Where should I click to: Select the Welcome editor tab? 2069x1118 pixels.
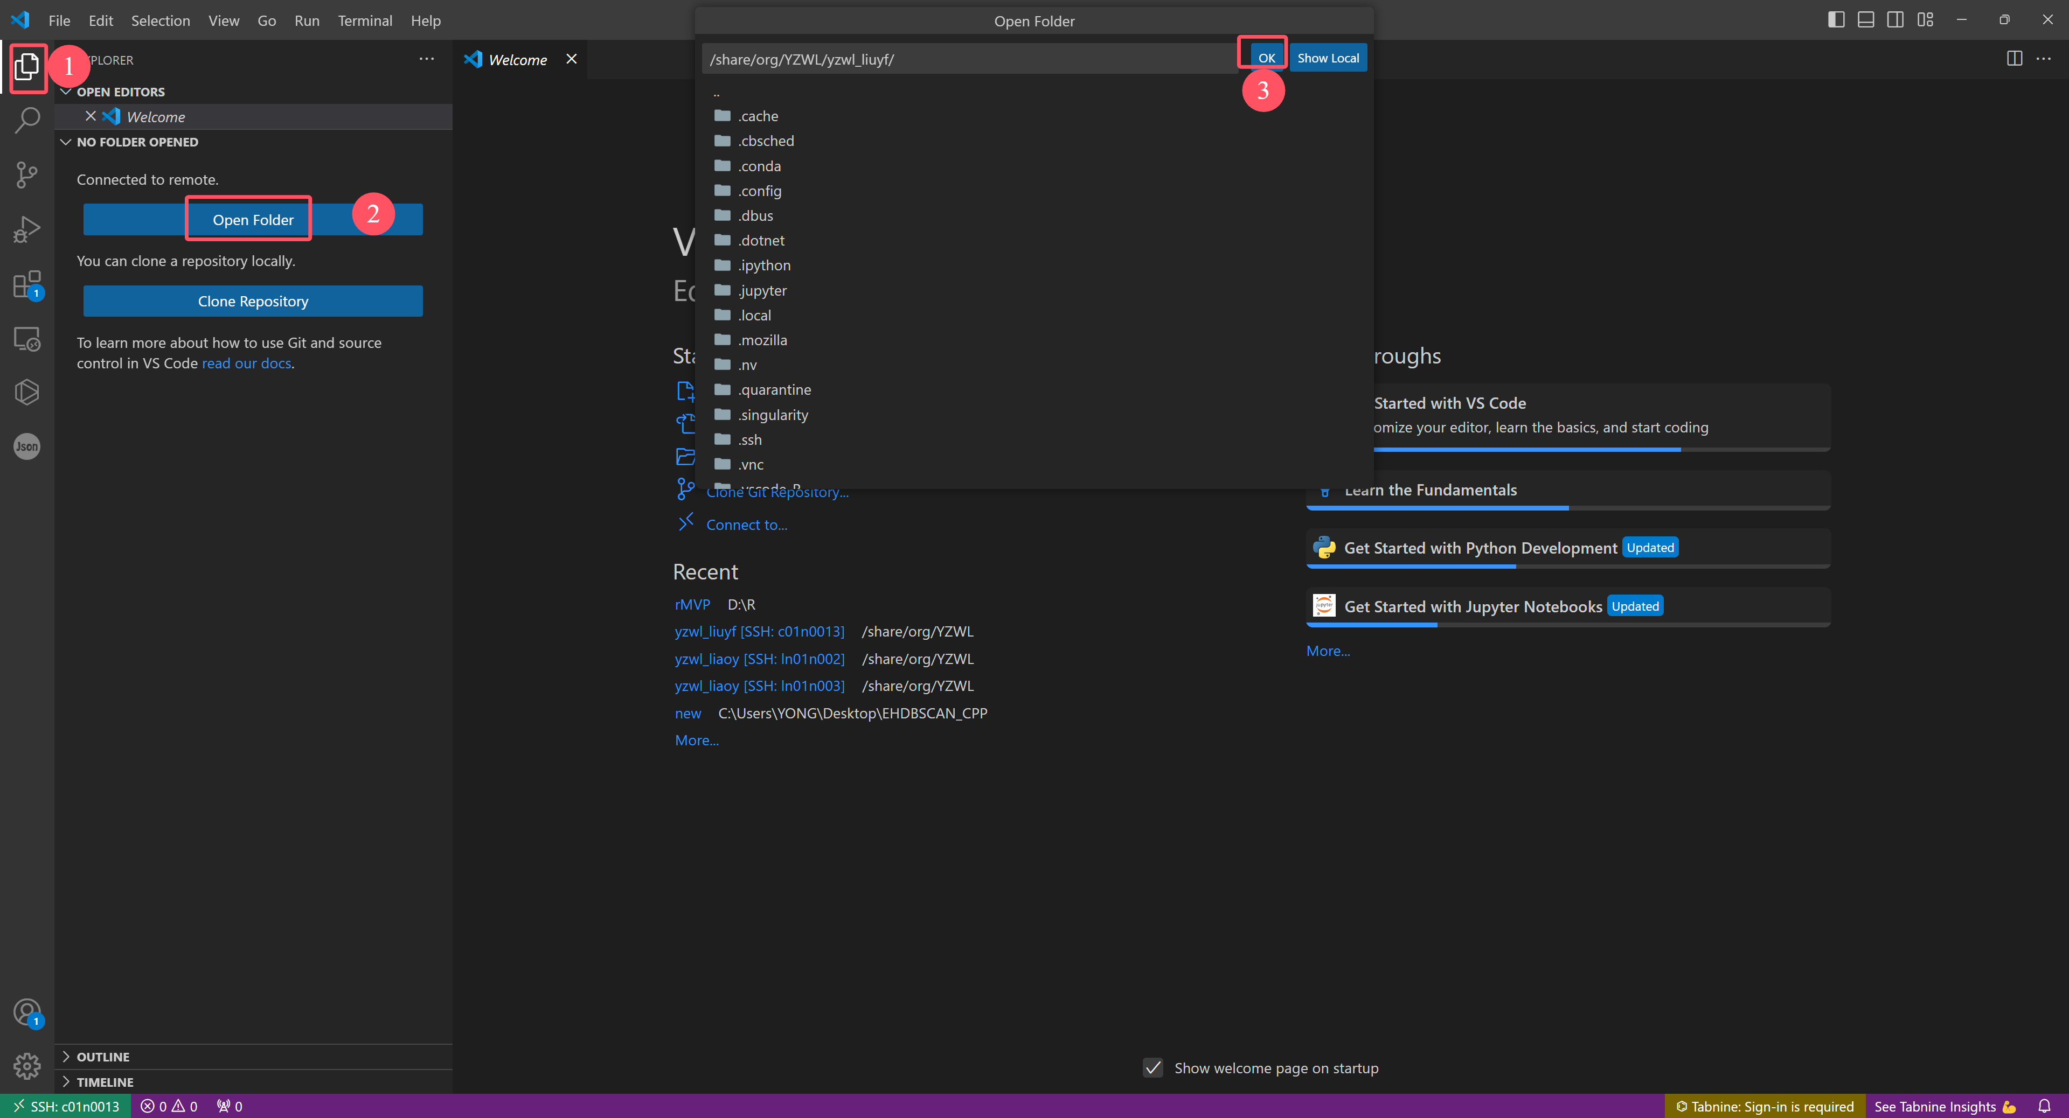(x=517, y=59)
